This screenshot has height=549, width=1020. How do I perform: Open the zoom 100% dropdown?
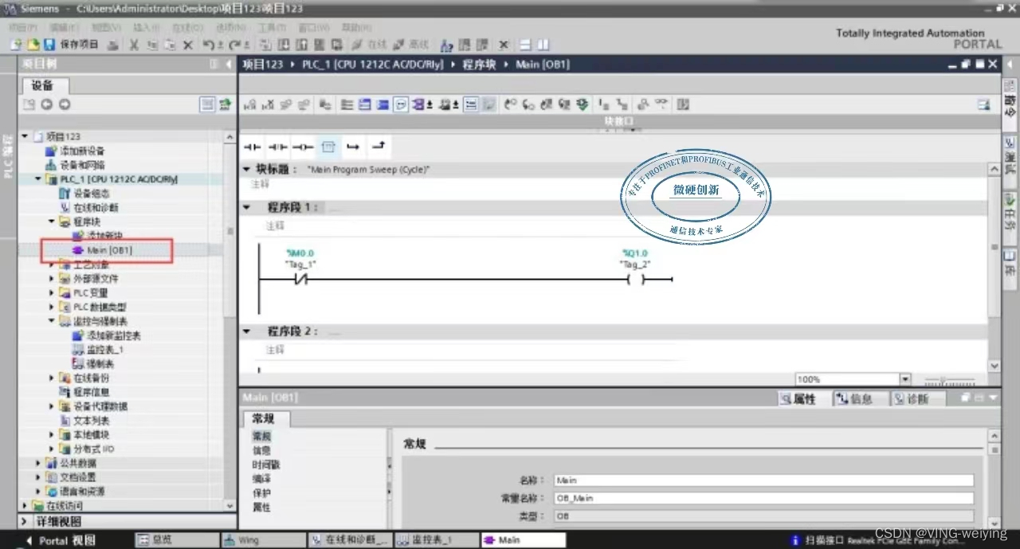[x=904, y=379]
